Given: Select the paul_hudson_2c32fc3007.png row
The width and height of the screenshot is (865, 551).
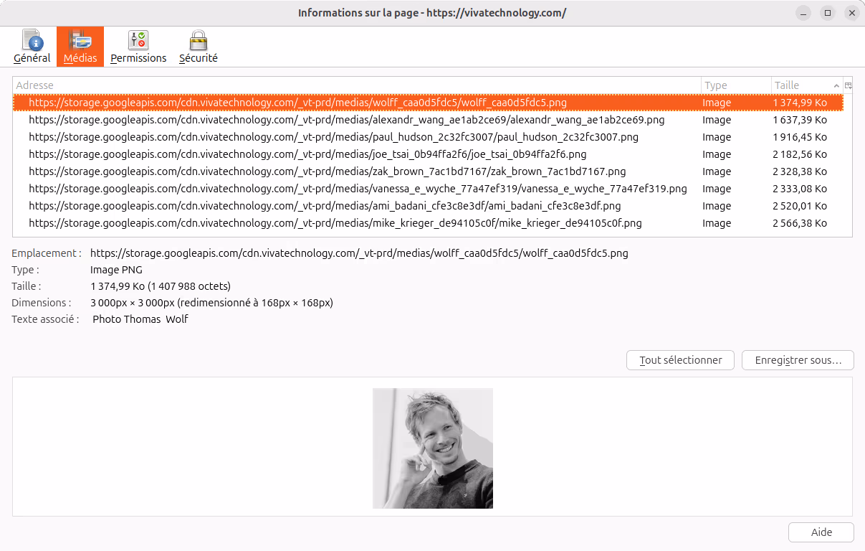Looking at the screenshot, I should [428, 137].
